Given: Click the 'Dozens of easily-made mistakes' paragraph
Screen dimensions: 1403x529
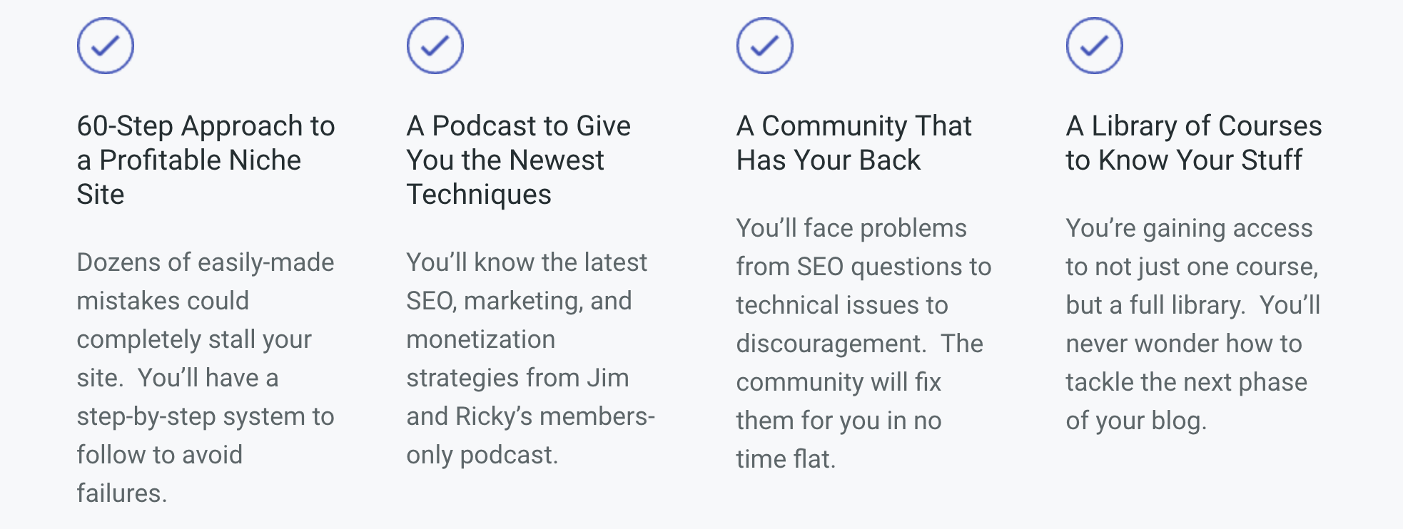Looking at the screenshot, I should click(x=206, y=378).
